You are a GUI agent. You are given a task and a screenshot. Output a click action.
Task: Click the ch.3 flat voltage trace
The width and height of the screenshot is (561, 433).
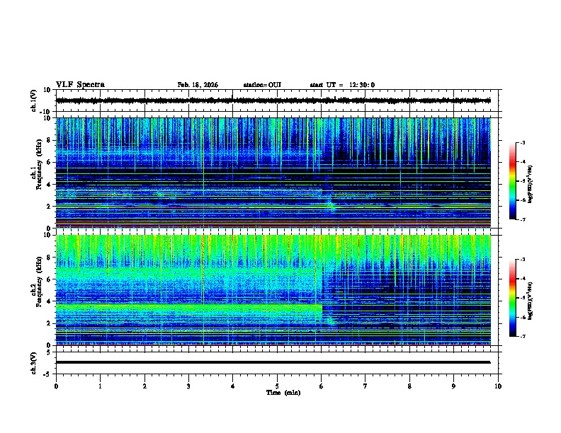273,362
